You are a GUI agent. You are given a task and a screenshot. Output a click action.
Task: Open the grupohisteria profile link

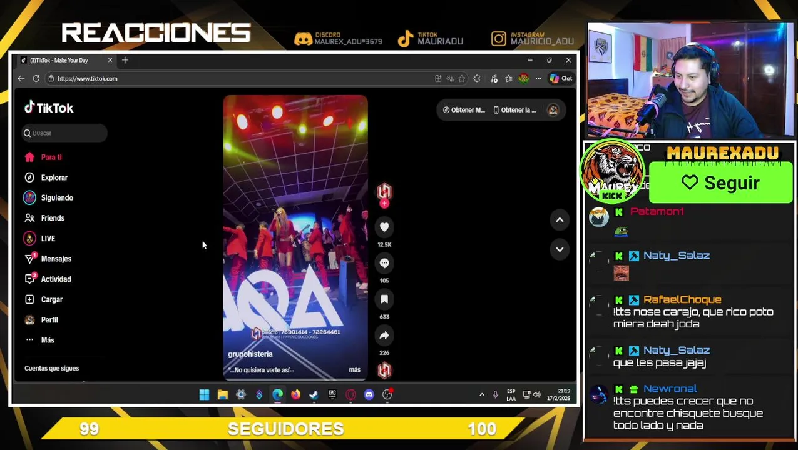click(x=250, y=354)
